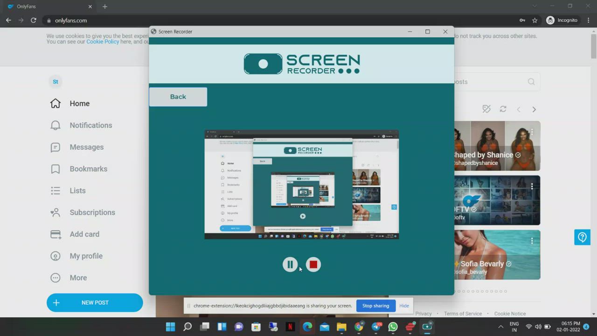Open a new Chrome tab
This screenshot has height=336, width=597.
(x=104, y=7)
